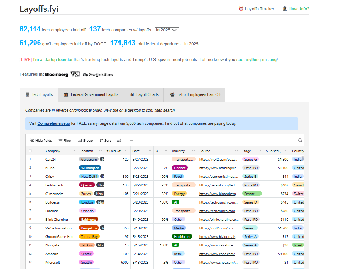Click the Israel country tag
The image size is (337, 269).
tap(298, 245)
